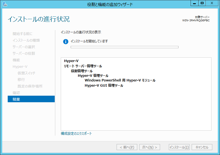Minimize the wizard window
Image resolution: width=220 pixels, height=155 pixels.
(194, 3)
